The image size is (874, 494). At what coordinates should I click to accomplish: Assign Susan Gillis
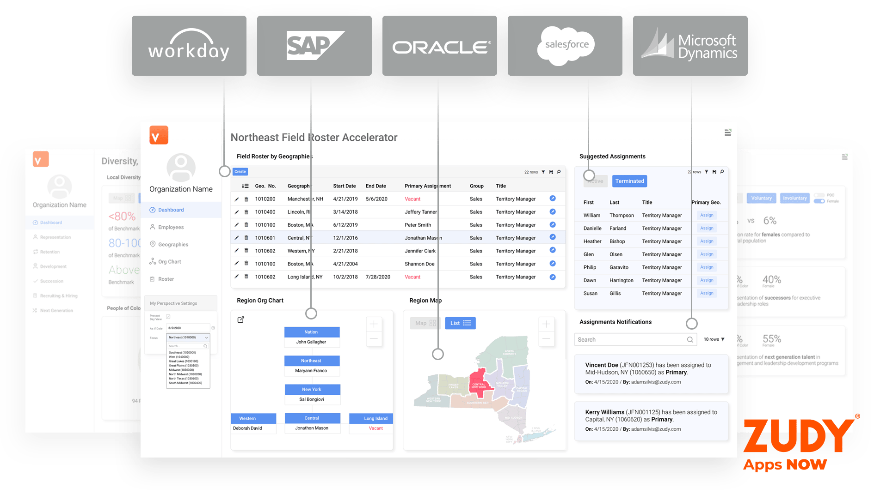click(707, 293)
